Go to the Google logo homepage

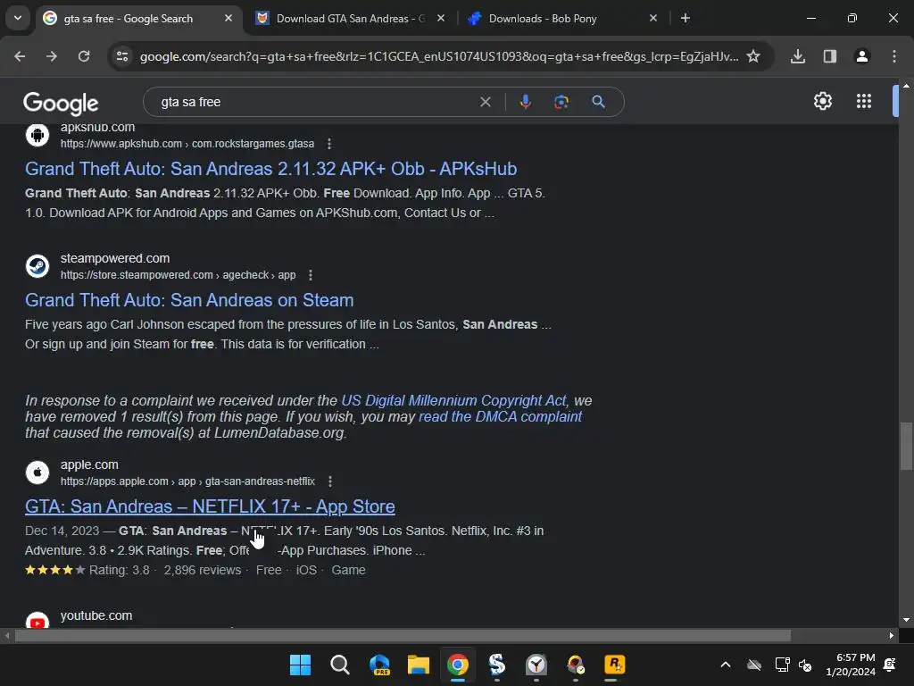click(61, 104)
